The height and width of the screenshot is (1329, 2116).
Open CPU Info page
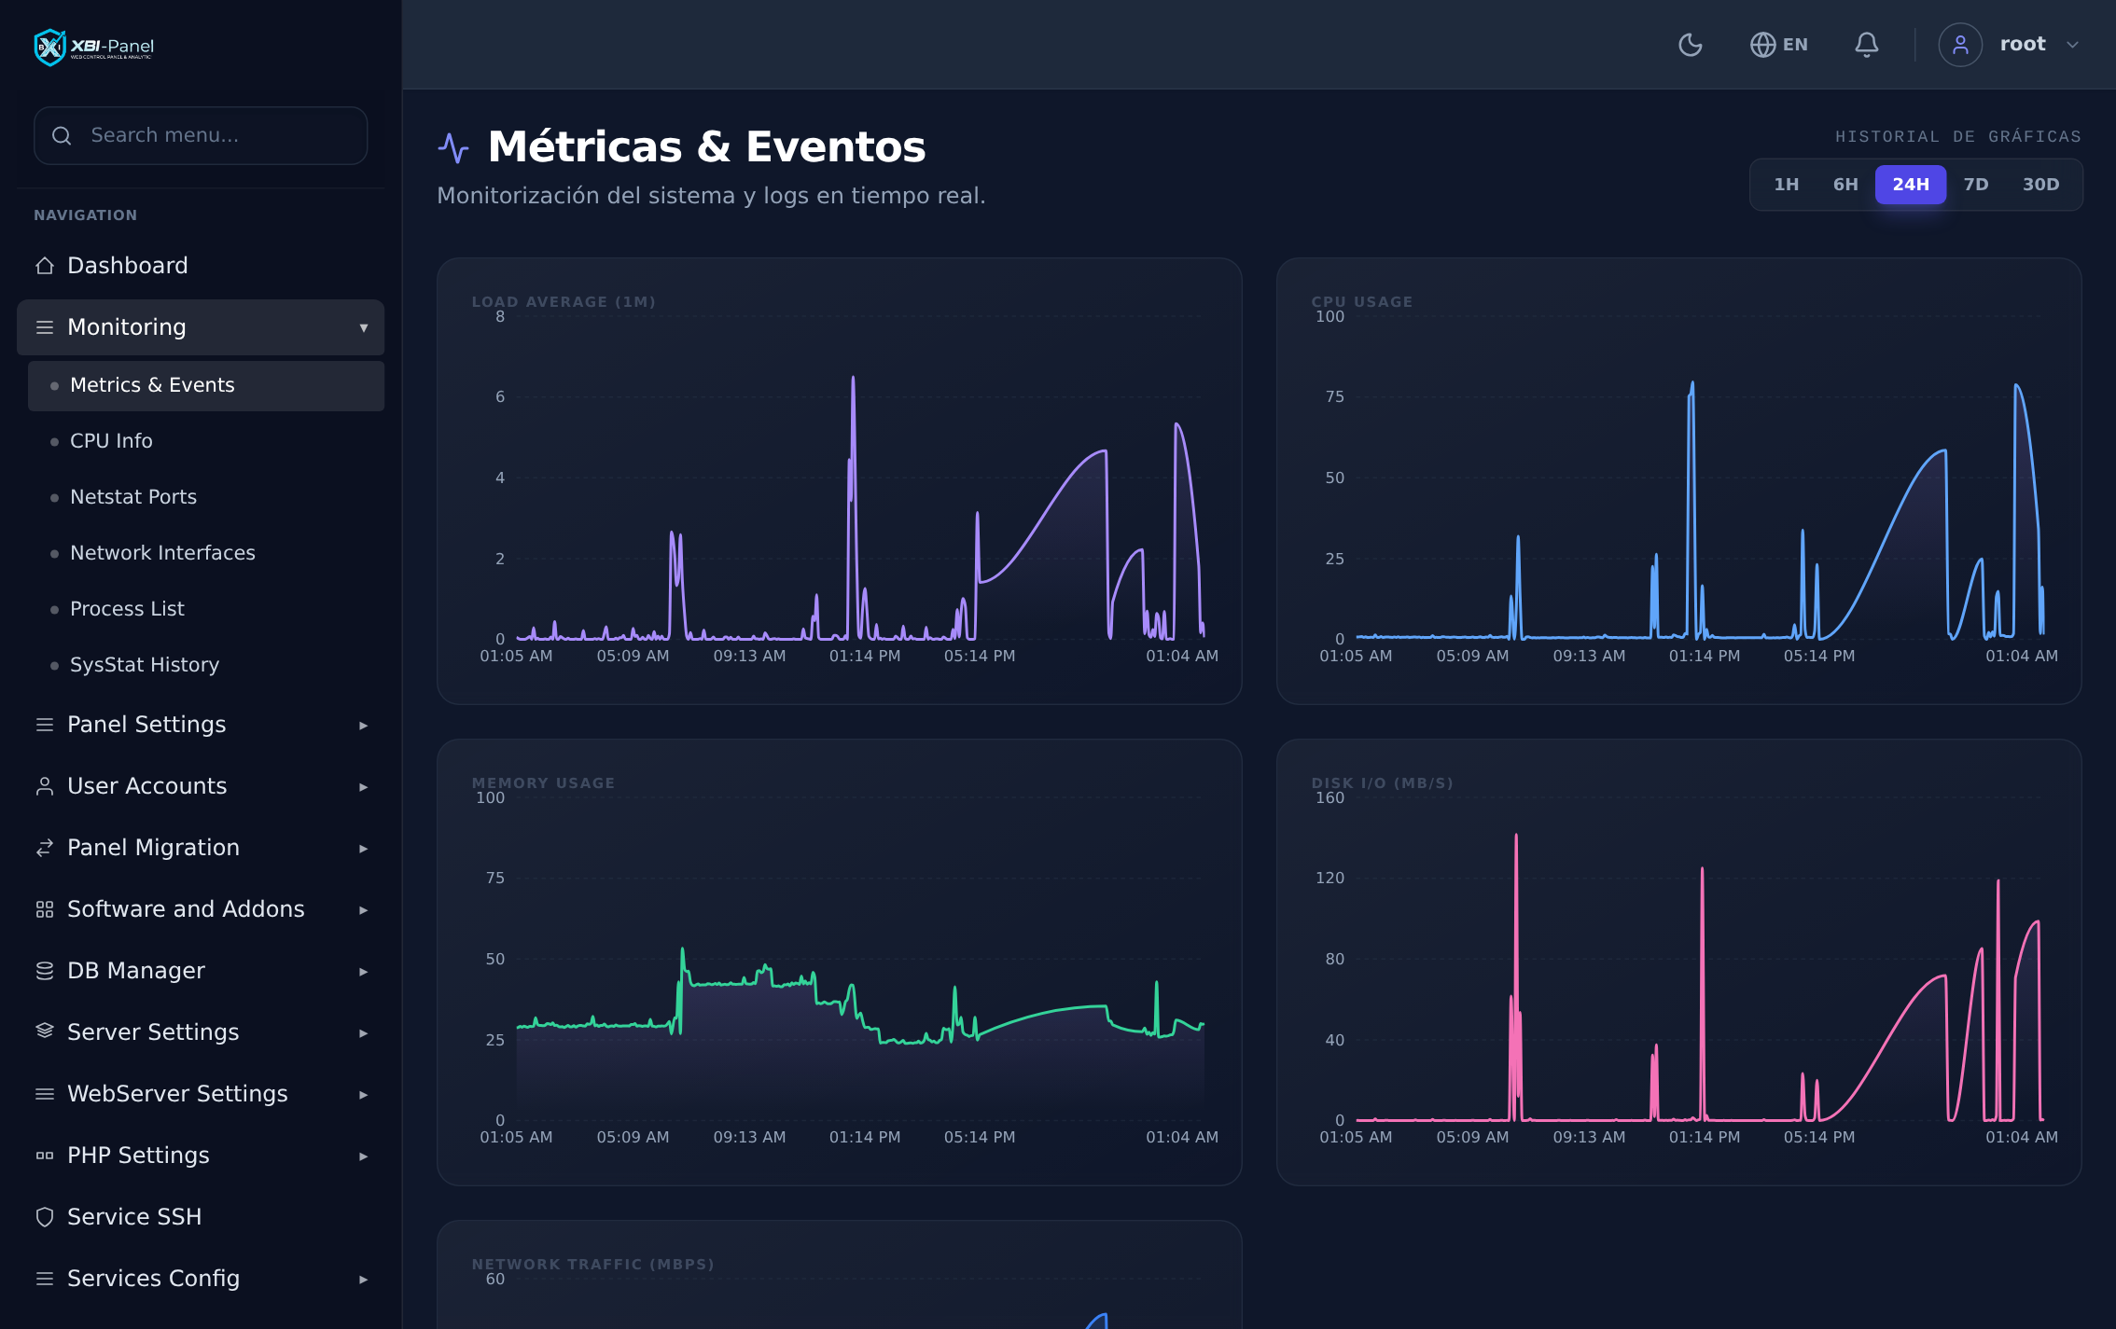[206, 441]
